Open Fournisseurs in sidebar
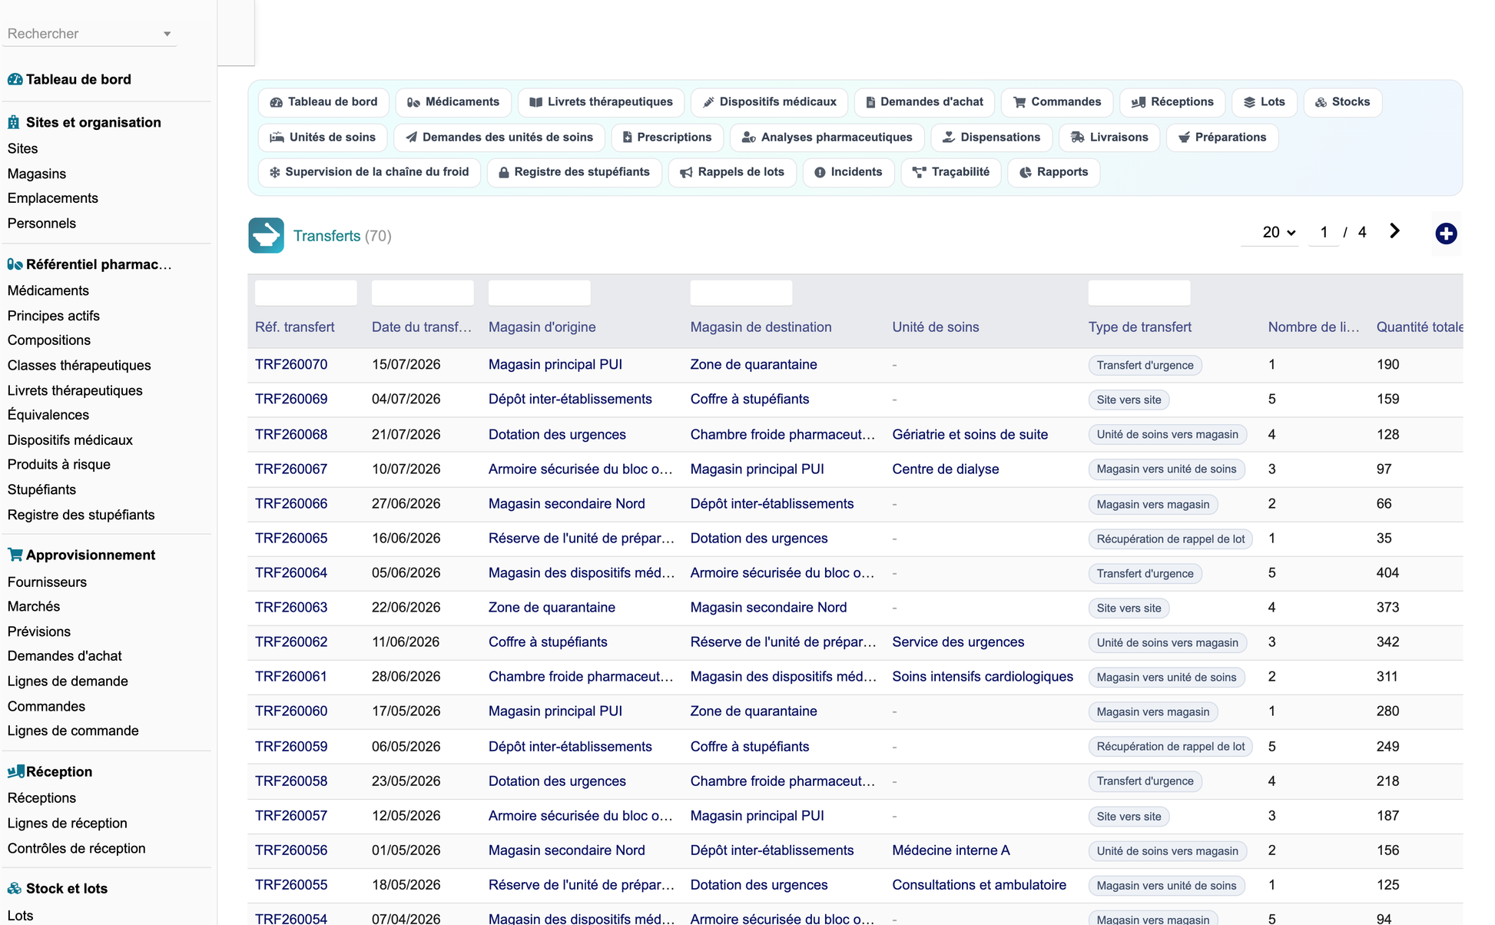The width and height of the screenshot is (1495, 925). point(47,582)
